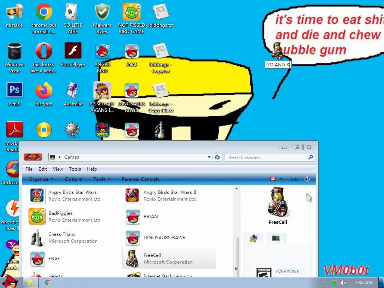Click the EVERYONE rating link

click(287, 271)
